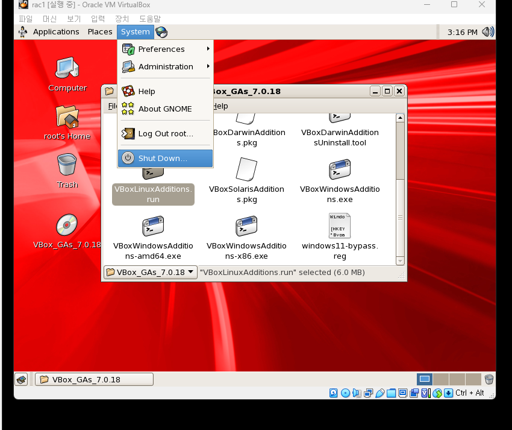
Task: Click VirtualBox mouse integration status icon
Action: (437, 393)
